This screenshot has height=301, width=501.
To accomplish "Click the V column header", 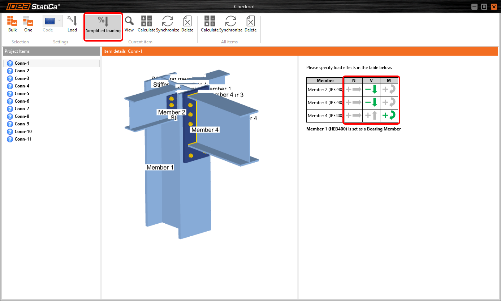I will tap(371, 81).
